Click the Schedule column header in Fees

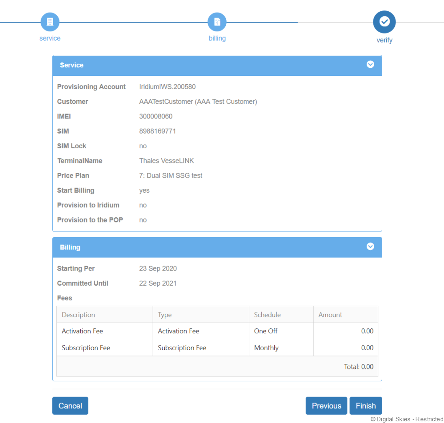tap(267, 315)
